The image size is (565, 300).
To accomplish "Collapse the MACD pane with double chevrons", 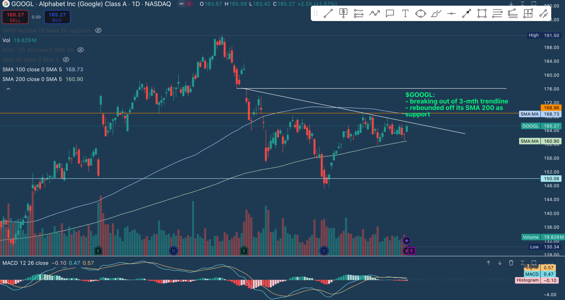I will (523, 263).
